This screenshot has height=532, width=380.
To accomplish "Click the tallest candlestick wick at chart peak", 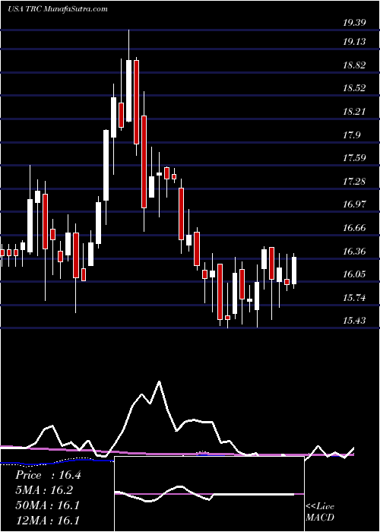I will [128, 45].
